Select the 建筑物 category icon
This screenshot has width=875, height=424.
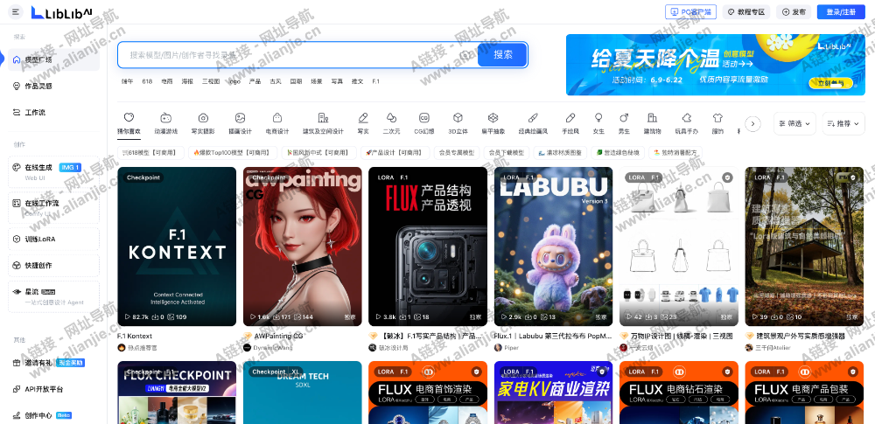pyautogui.click(x=652, y=123)
